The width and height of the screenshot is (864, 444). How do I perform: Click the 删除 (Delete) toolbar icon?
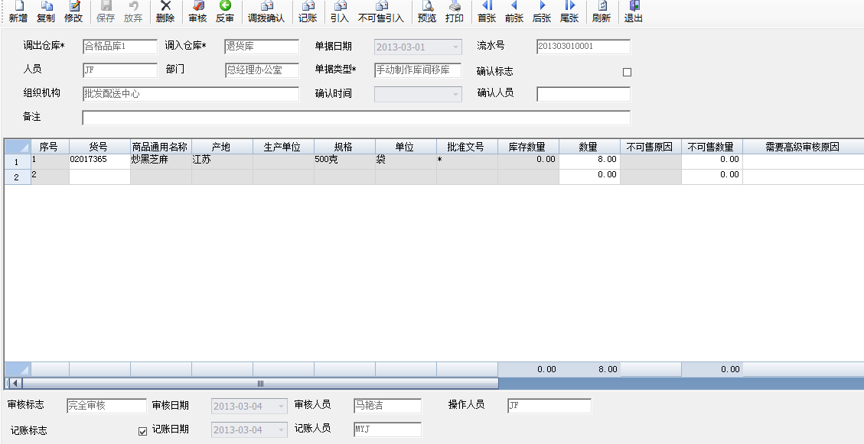[165, 11]
